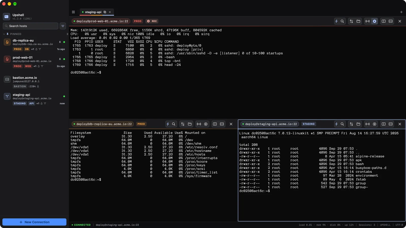The width and height of the screenshot is (406, 228).
Task: Select the prod-web-01 host
Action: (x=35, y=62)
